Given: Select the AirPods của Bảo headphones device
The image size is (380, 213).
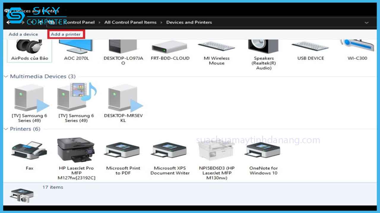Looking at the screenshot, I should point(29,50).
